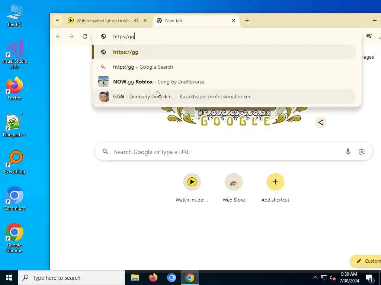Close the New Tab tab
The image size is (381, 285).
pos(234,21)
